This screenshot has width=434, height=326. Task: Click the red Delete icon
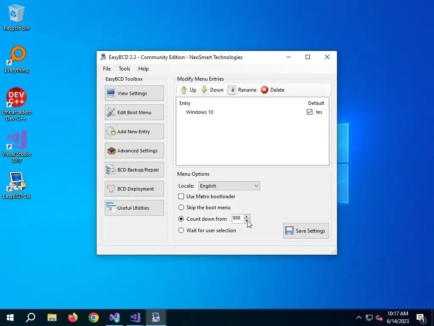pyautogui.click(x=264, y=90)
